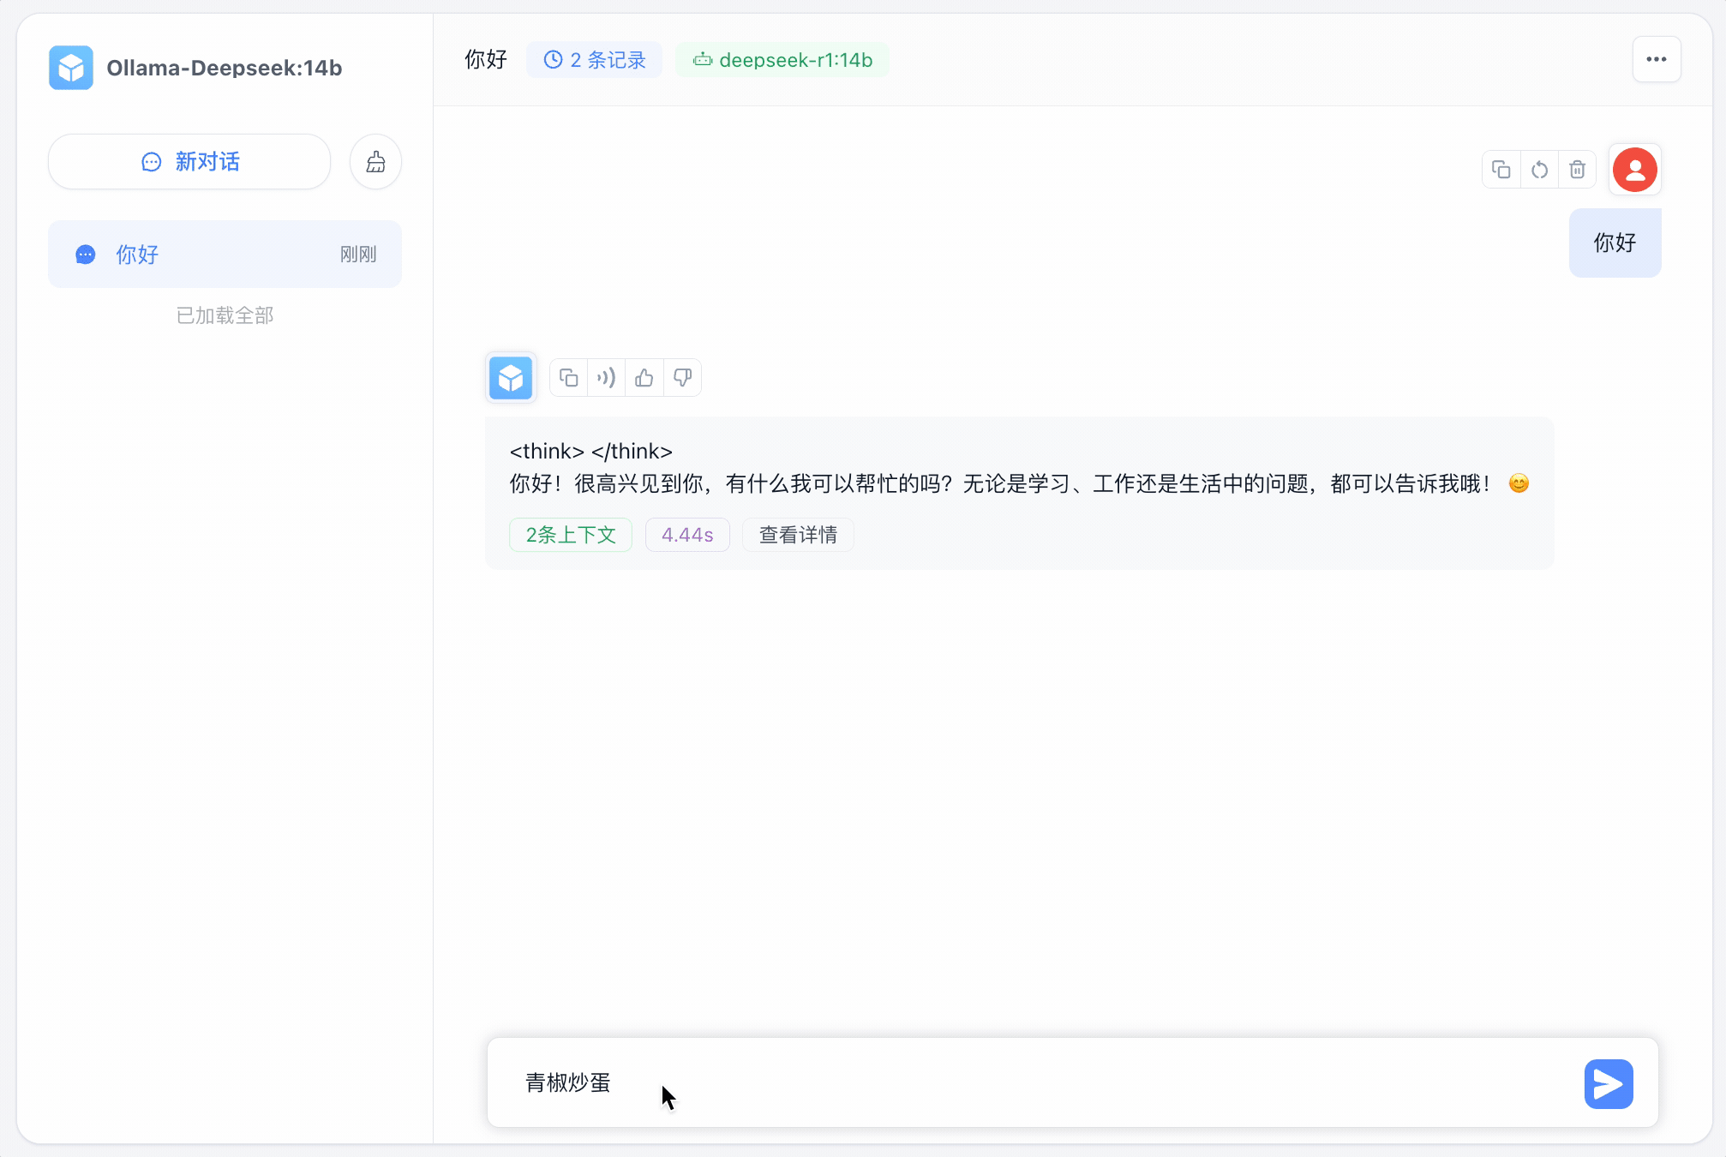Open the 2 条记录 history tag
The image size is (1726, 1157).
tap(595, 60)
